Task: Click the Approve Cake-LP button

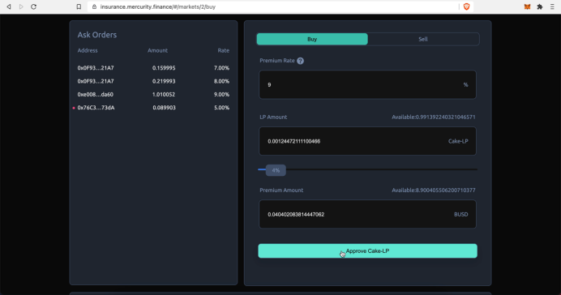Action: (x=367, y=251)
